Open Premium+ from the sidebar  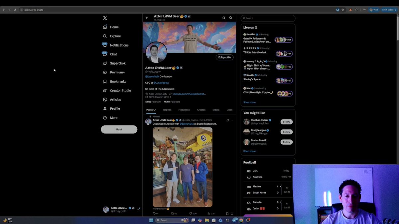pyautogui.click(x=114, y=72)
